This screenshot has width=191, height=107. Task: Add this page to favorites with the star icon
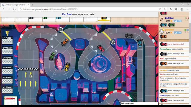point(164,9)
